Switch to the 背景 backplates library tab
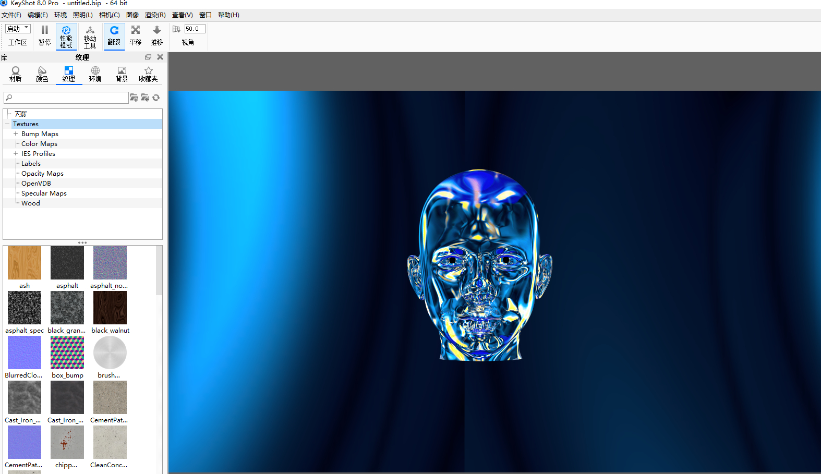The height and width of the screenshot is (474, 821). click(122, 75)
